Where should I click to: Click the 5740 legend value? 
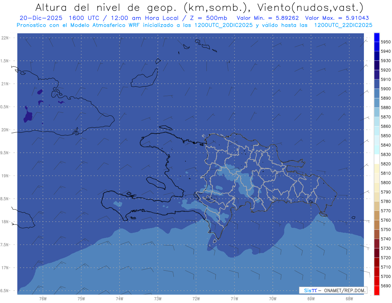tap(386, 239)
